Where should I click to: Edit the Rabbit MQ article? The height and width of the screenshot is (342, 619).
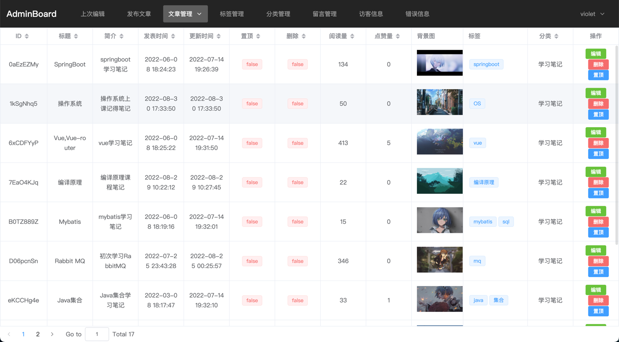pyautogui.click(x=596, y=250)
